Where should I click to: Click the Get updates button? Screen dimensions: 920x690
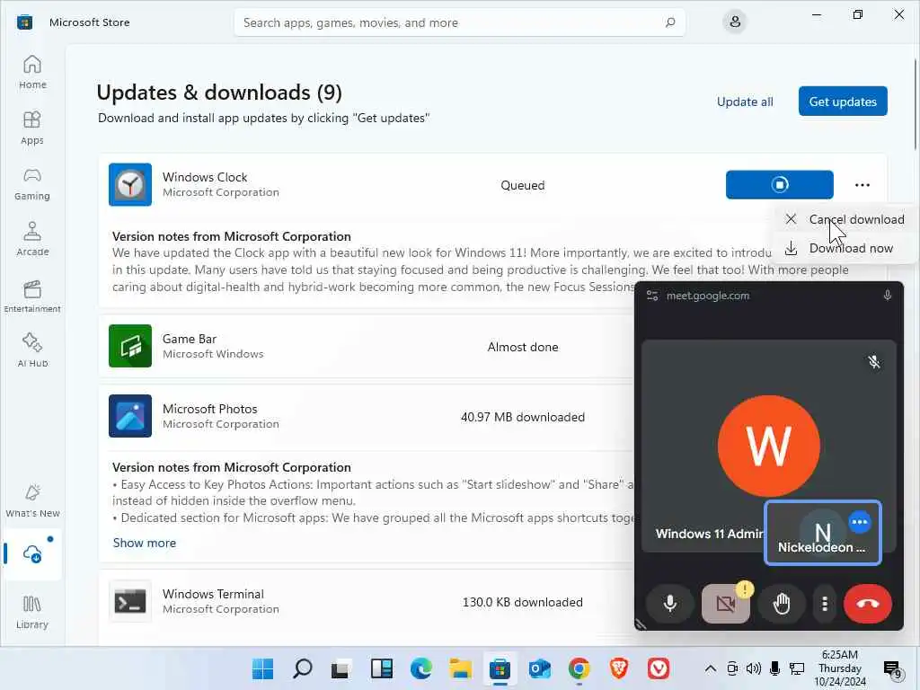843,102
